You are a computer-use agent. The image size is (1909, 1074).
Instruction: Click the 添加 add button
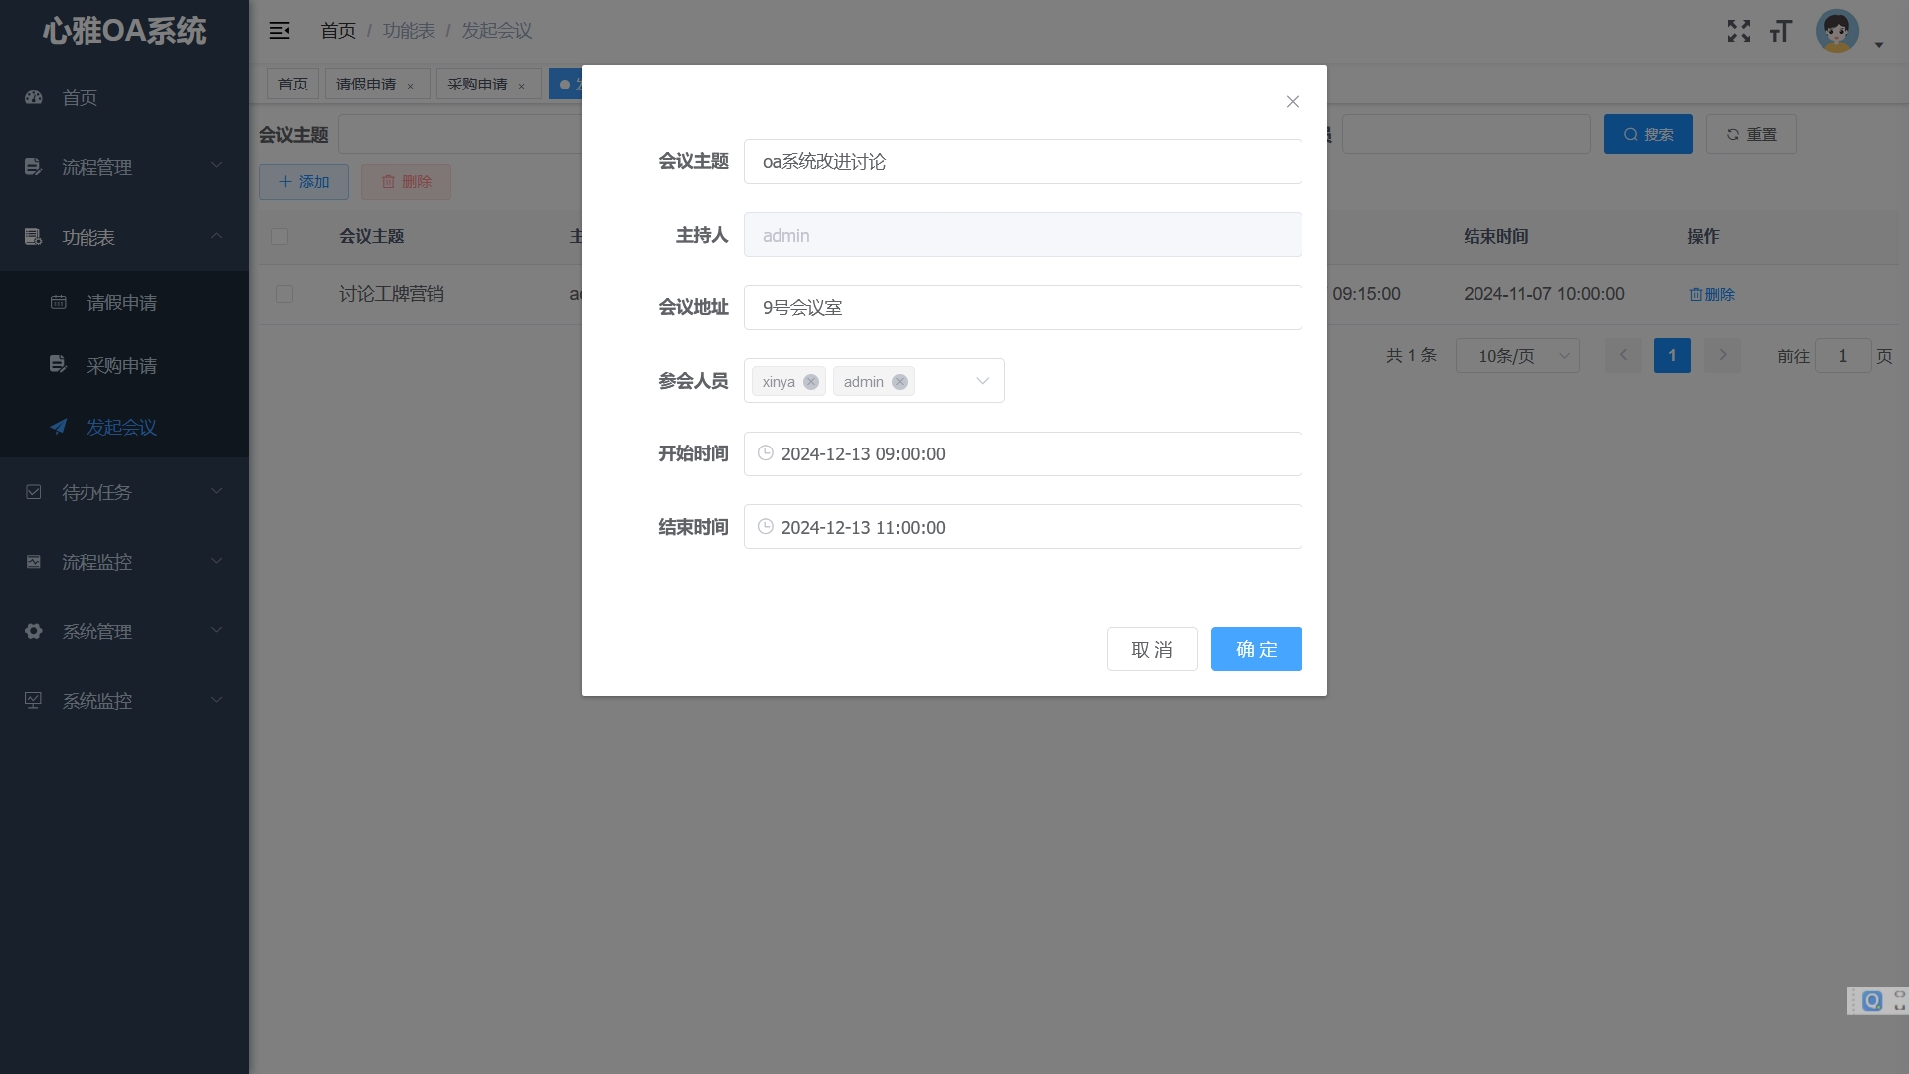303,182
